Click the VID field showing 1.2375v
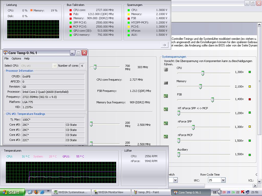Image resolution: width=262 pixels, height=196 pixels. pos(53,107)
